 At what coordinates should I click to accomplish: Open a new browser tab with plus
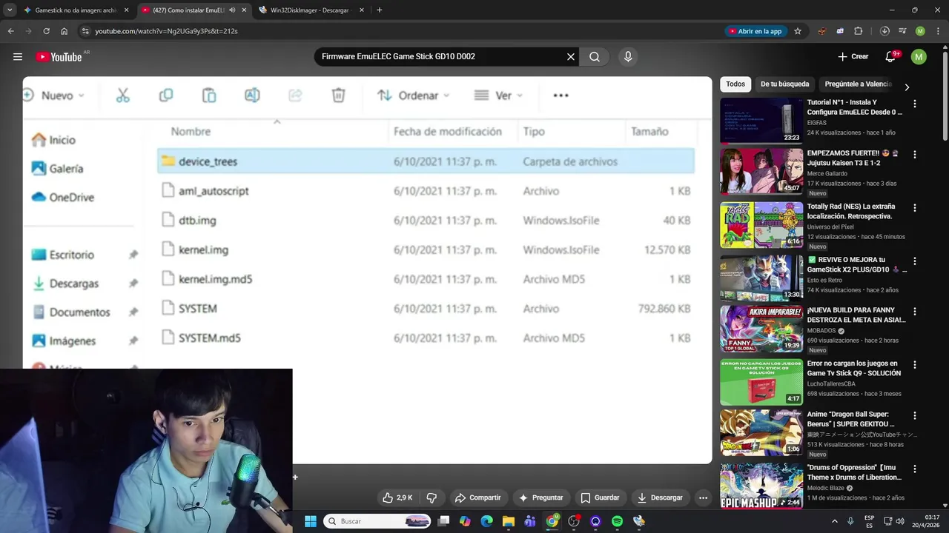[x=380, y=10]
